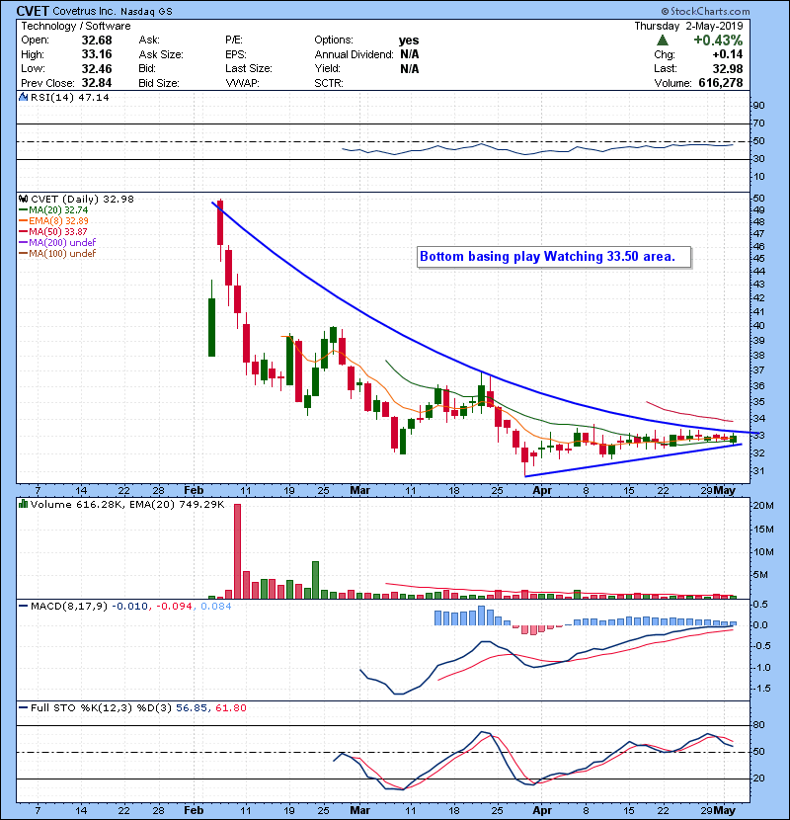790x820 pixels.
Task: Click the Low value 32.46
Action: point(97,68)
